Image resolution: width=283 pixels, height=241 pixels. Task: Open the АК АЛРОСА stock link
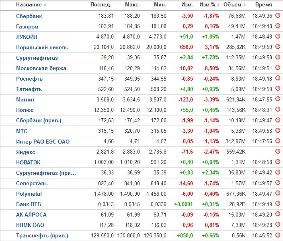31,215
